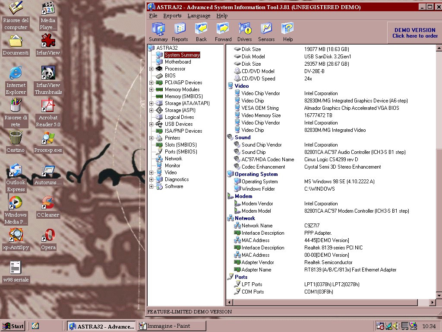Expand the PCI/AGP Devices node

[152, 83]
